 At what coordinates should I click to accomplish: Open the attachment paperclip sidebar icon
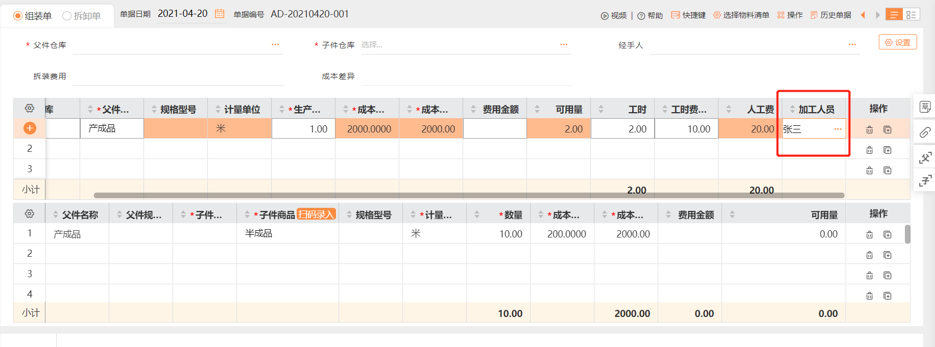(925, 132)
